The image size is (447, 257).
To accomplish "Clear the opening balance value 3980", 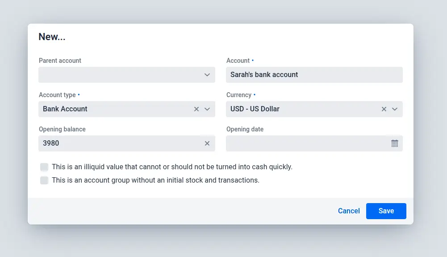I will 207,143.
